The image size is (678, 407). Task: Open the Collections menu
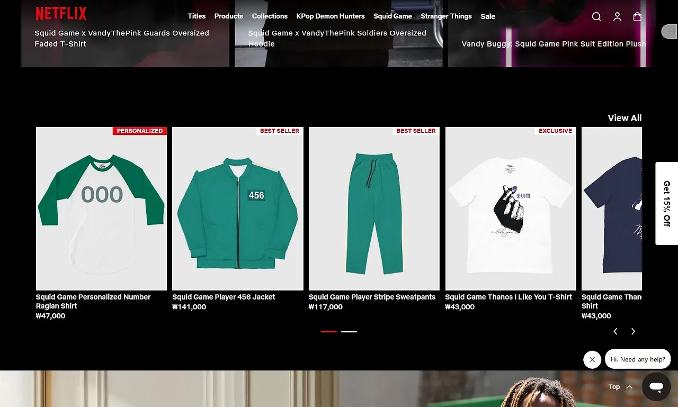[x=270, y=16]
